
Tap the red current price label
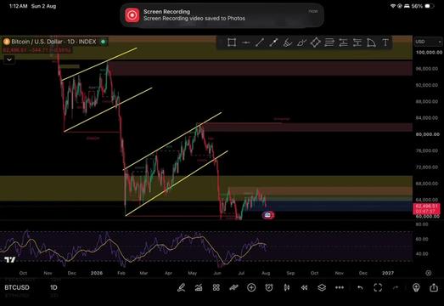click(x=426, y=209)
